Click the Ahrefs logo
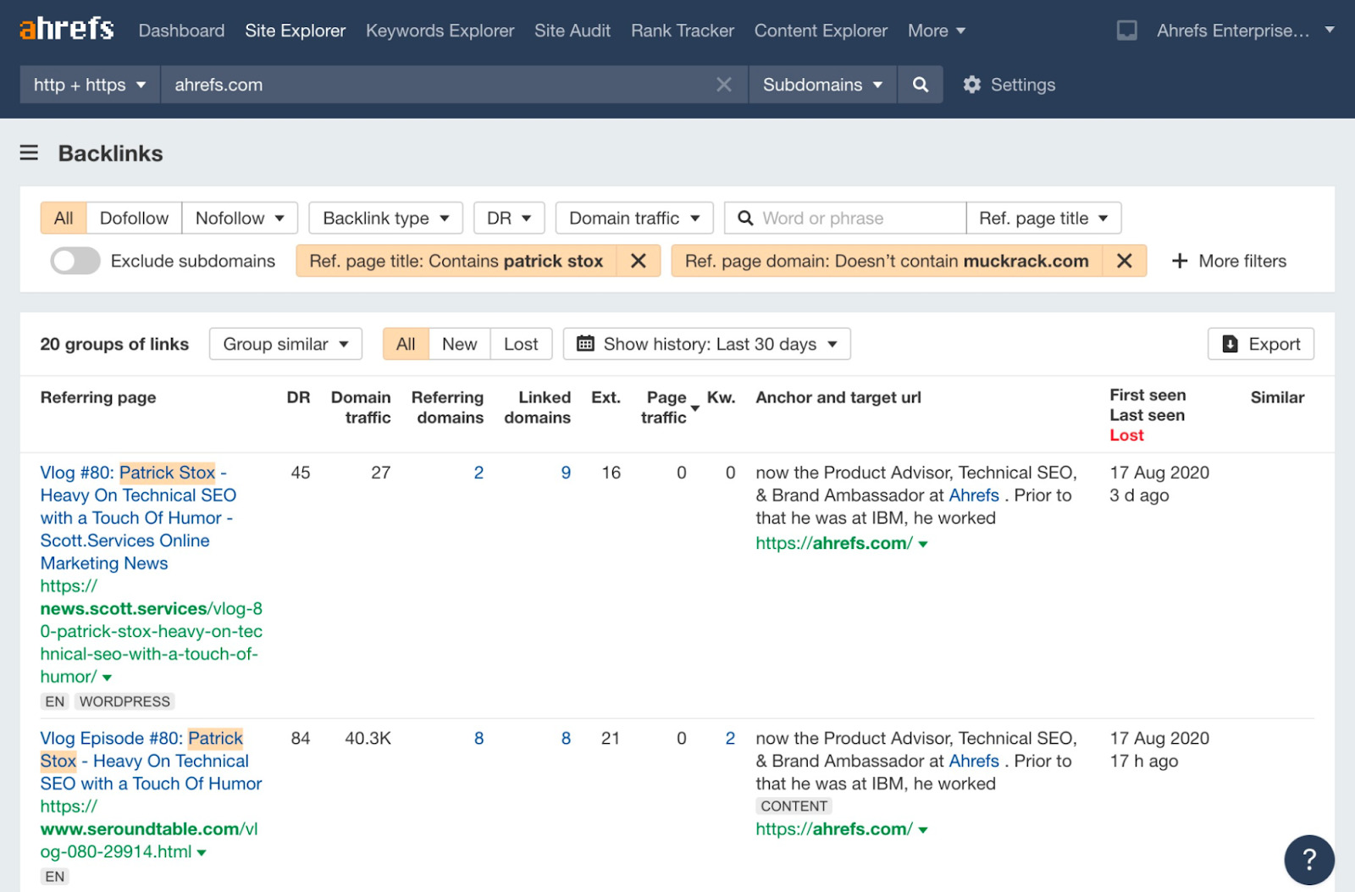Image resolution: width=1355 pixels, height=892 pixels. [x=66, y=30]
